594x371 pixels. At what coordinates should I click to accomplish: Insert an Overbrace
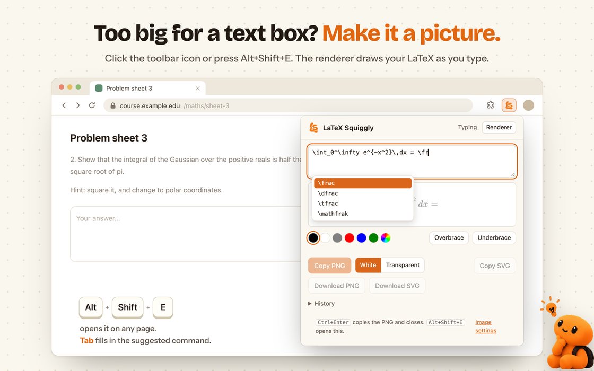(449, 238)
